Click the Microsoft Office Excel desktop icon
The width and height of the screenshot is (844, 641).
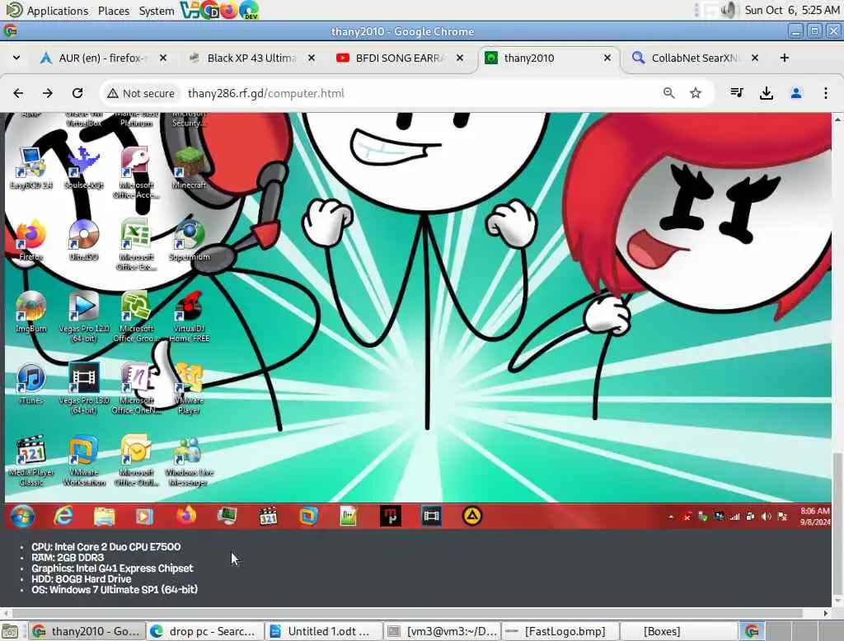click(x=136, y=245)
